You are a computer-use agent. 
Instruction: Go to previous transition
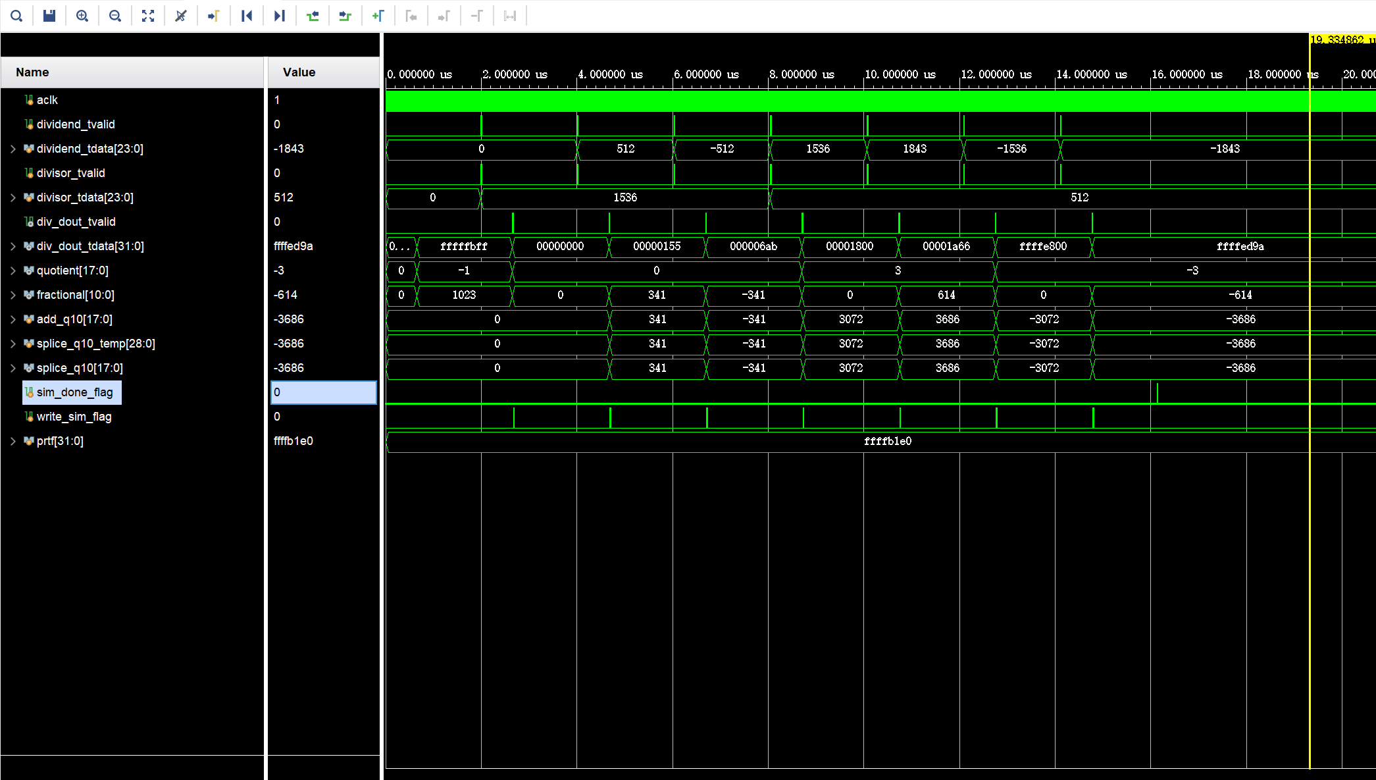click(x=313, y=16)
